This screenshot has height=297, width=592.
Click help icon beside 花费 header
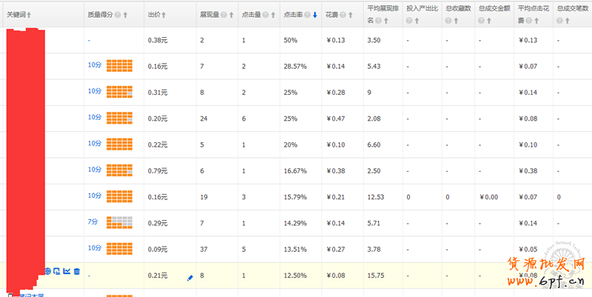click(x=345, y=14)
